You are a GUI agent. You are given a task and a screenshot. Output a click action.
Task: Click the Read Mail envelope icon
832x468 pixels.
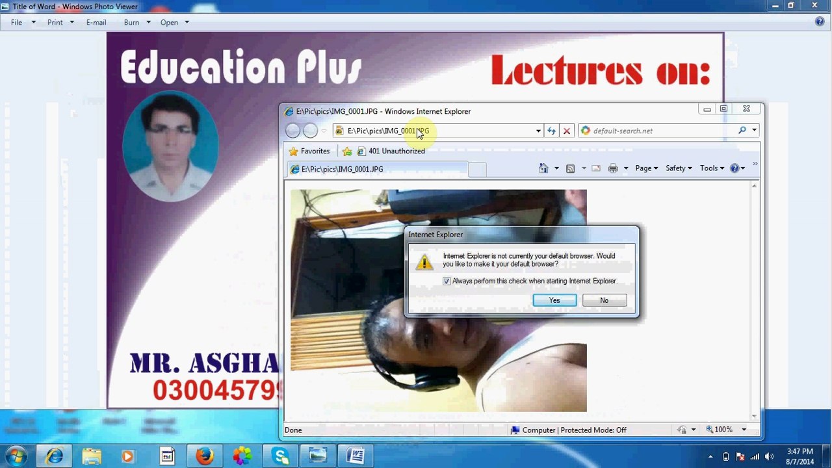[x=596, y=168]
